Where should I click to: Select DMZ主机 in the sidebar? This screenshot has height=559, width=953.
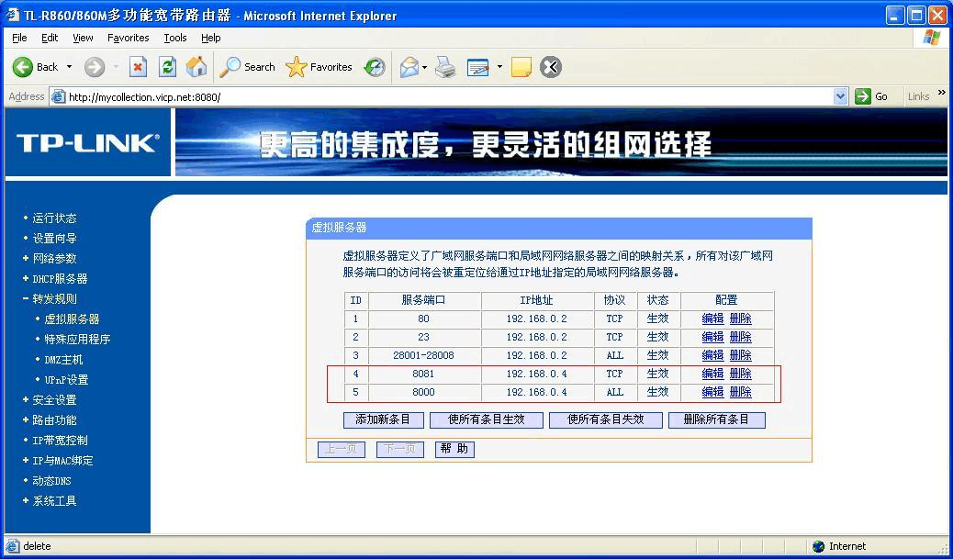63,360
